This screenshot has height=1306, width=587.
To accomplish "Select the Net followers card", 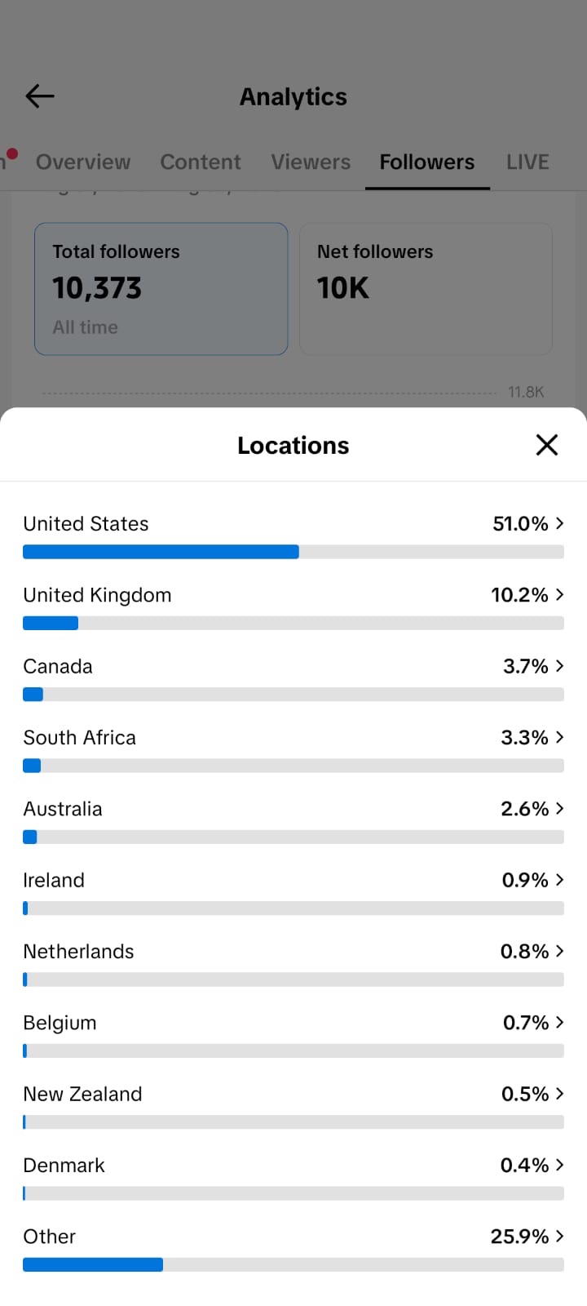I will 426,289.
